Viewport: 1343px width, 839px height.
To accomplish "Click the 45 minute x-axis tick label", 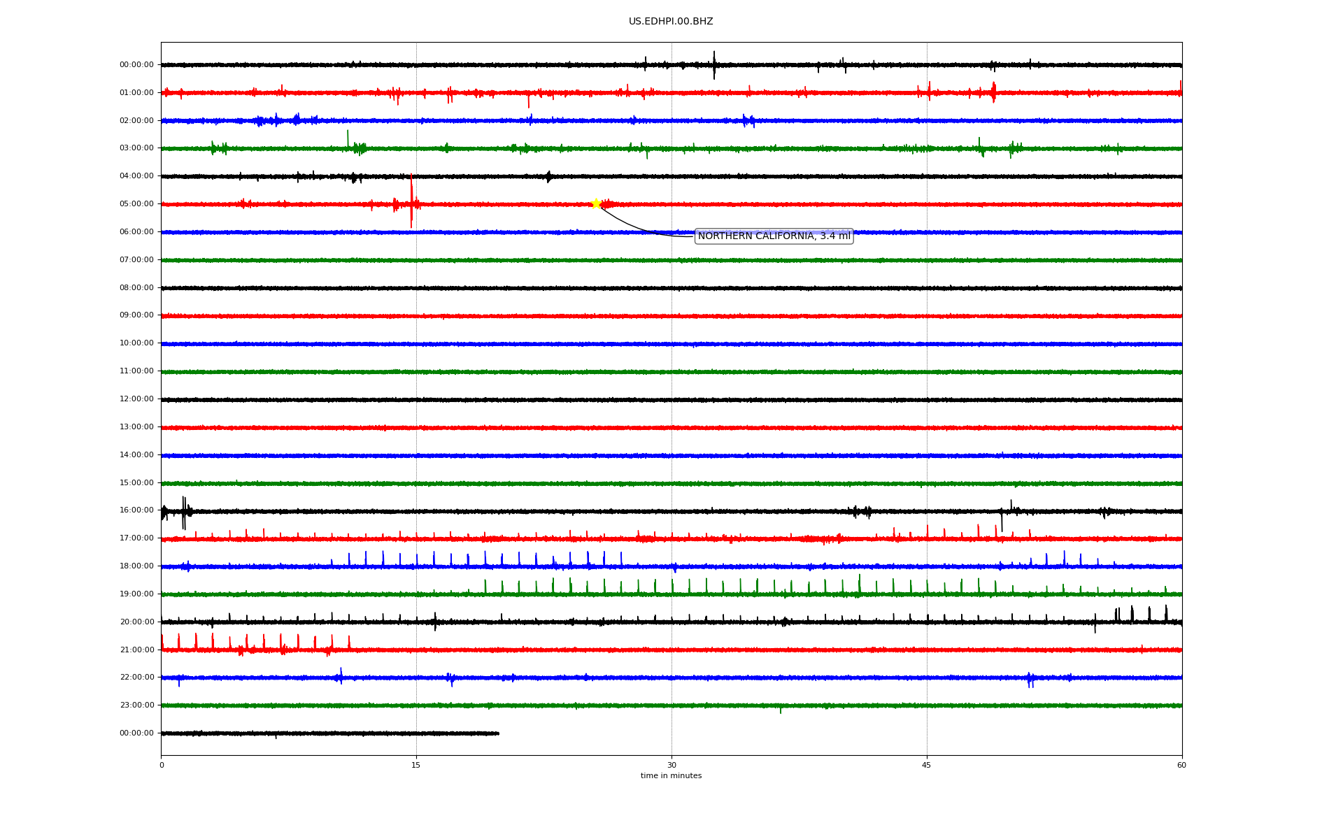I will pos(926,766).
